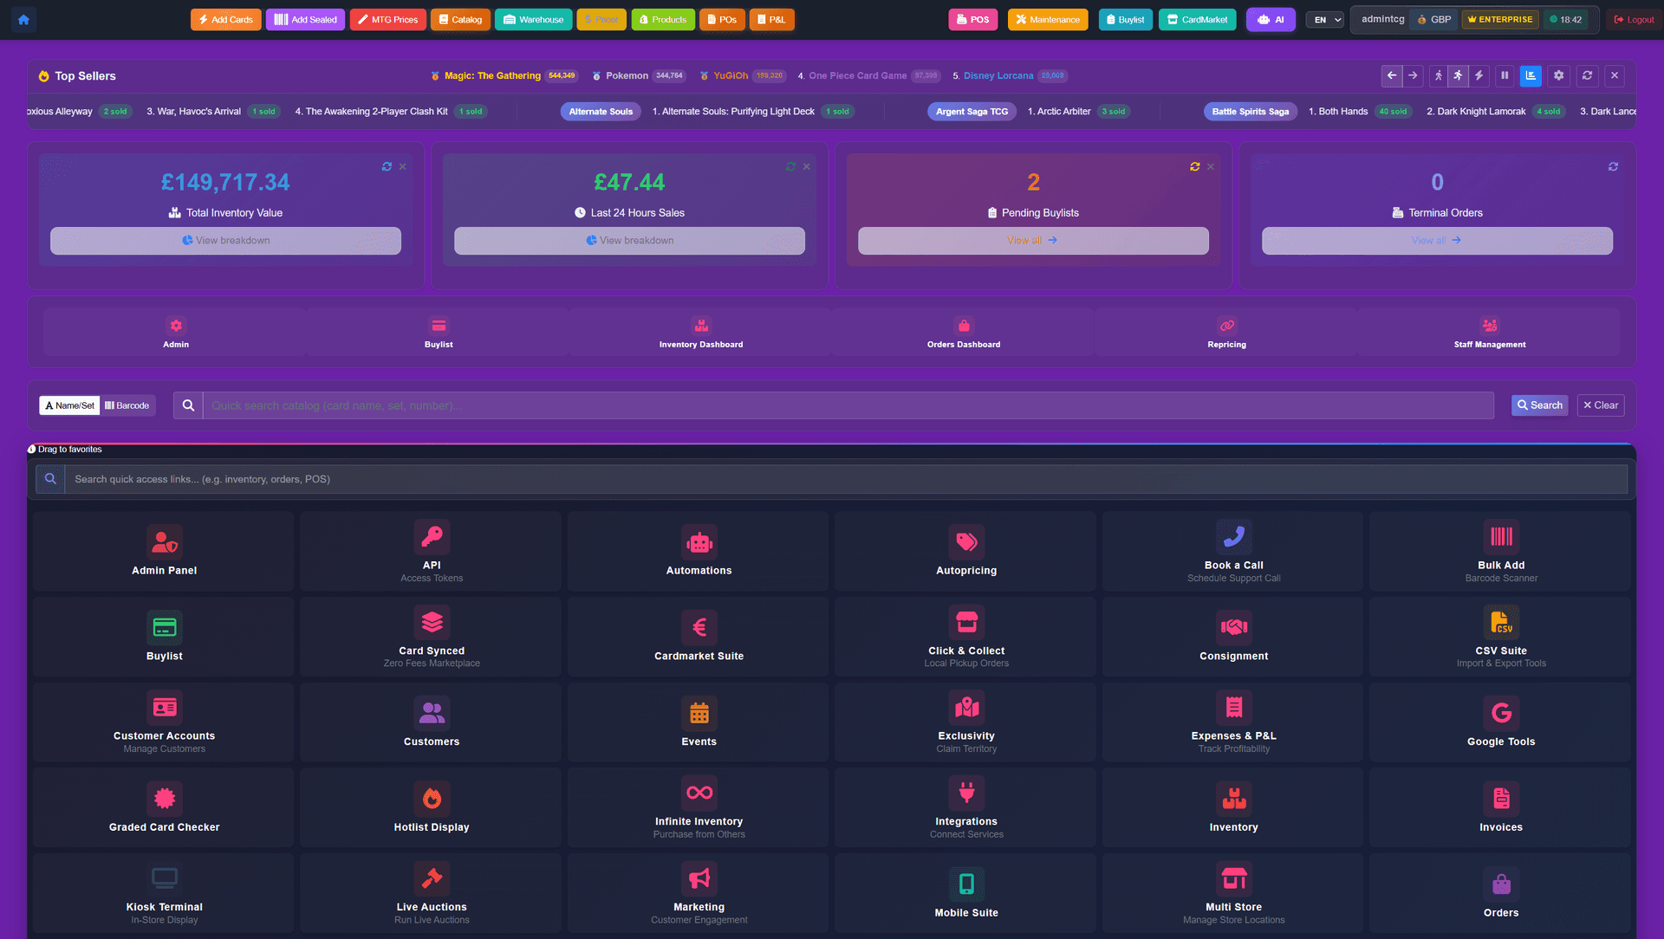Set Top Sellers ticker speed to lightning
This screenshot has height=939, width=1664.
[1479, 75]
